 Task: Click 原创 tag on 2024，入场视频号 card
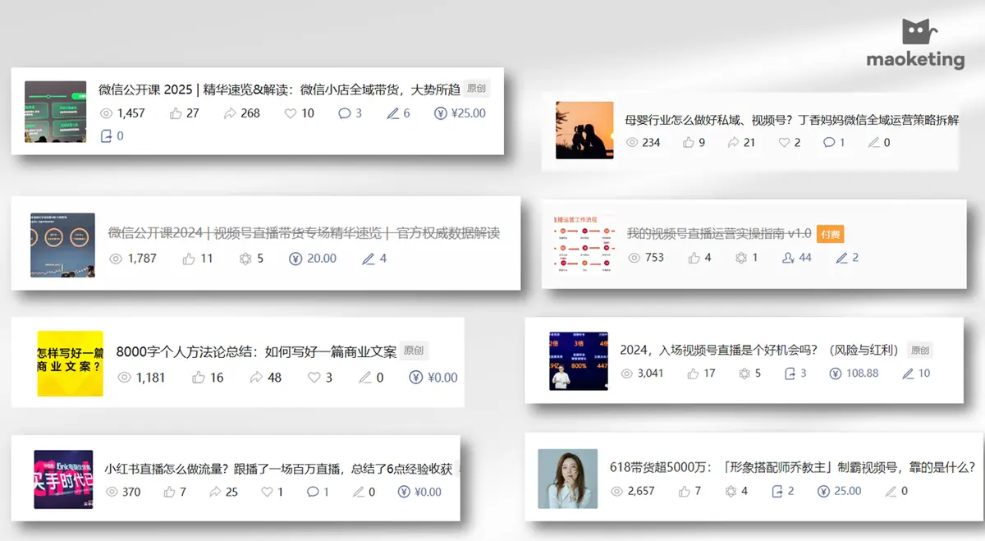tap(920, 351)
